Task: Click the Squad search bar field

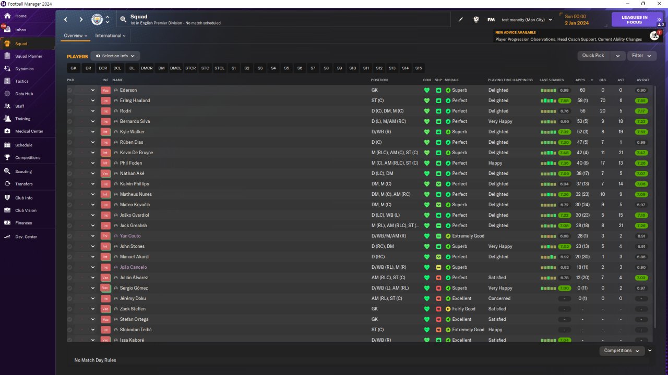Action: point(284,20)
